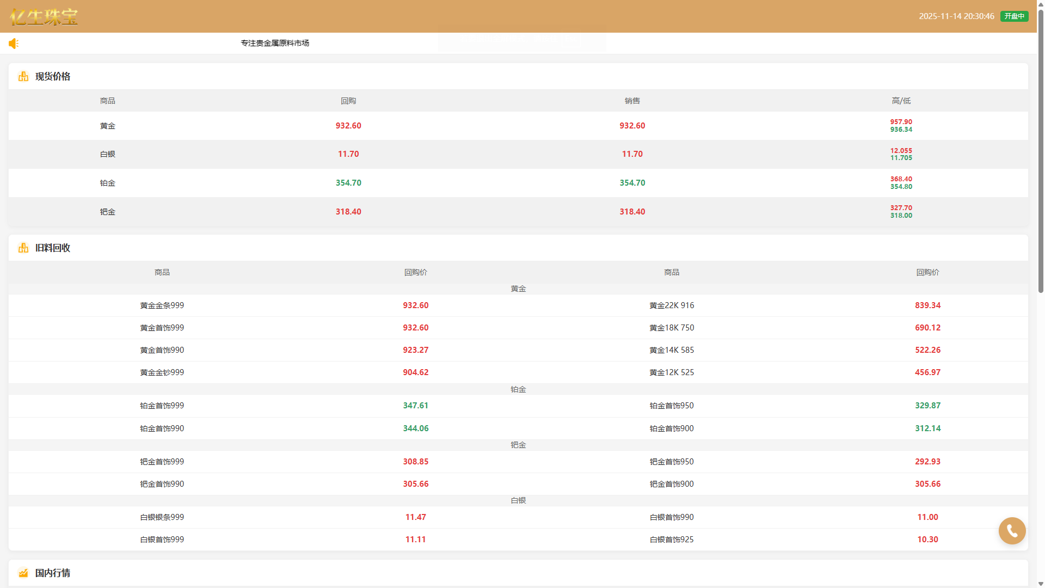Click the scrollbar down arrow
Viewport: 1045px width, 588px height.
[x=1041, y=584]
